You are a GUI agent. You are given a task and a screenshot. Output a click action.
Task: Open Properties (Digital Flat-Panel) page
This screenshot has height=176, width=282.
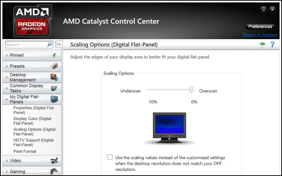pos(34,110)
